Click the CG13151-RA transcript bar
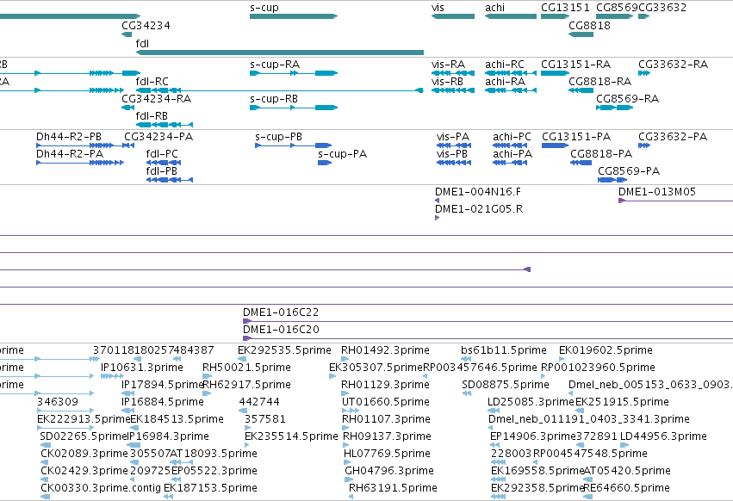This screenshot has height=501, width=733. tap(555, 73)
